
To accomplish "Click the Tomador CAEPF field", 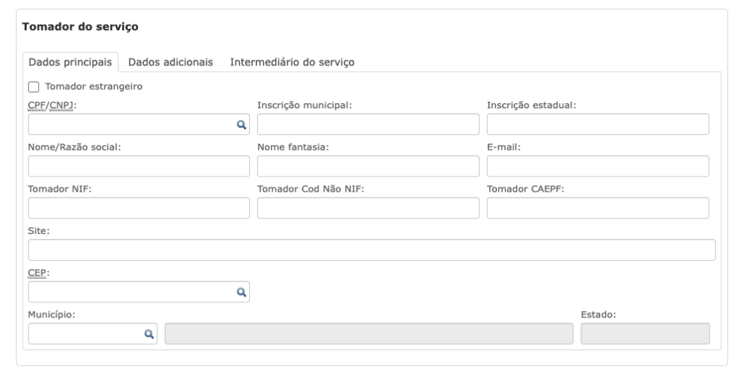I will tap(598, 208).
